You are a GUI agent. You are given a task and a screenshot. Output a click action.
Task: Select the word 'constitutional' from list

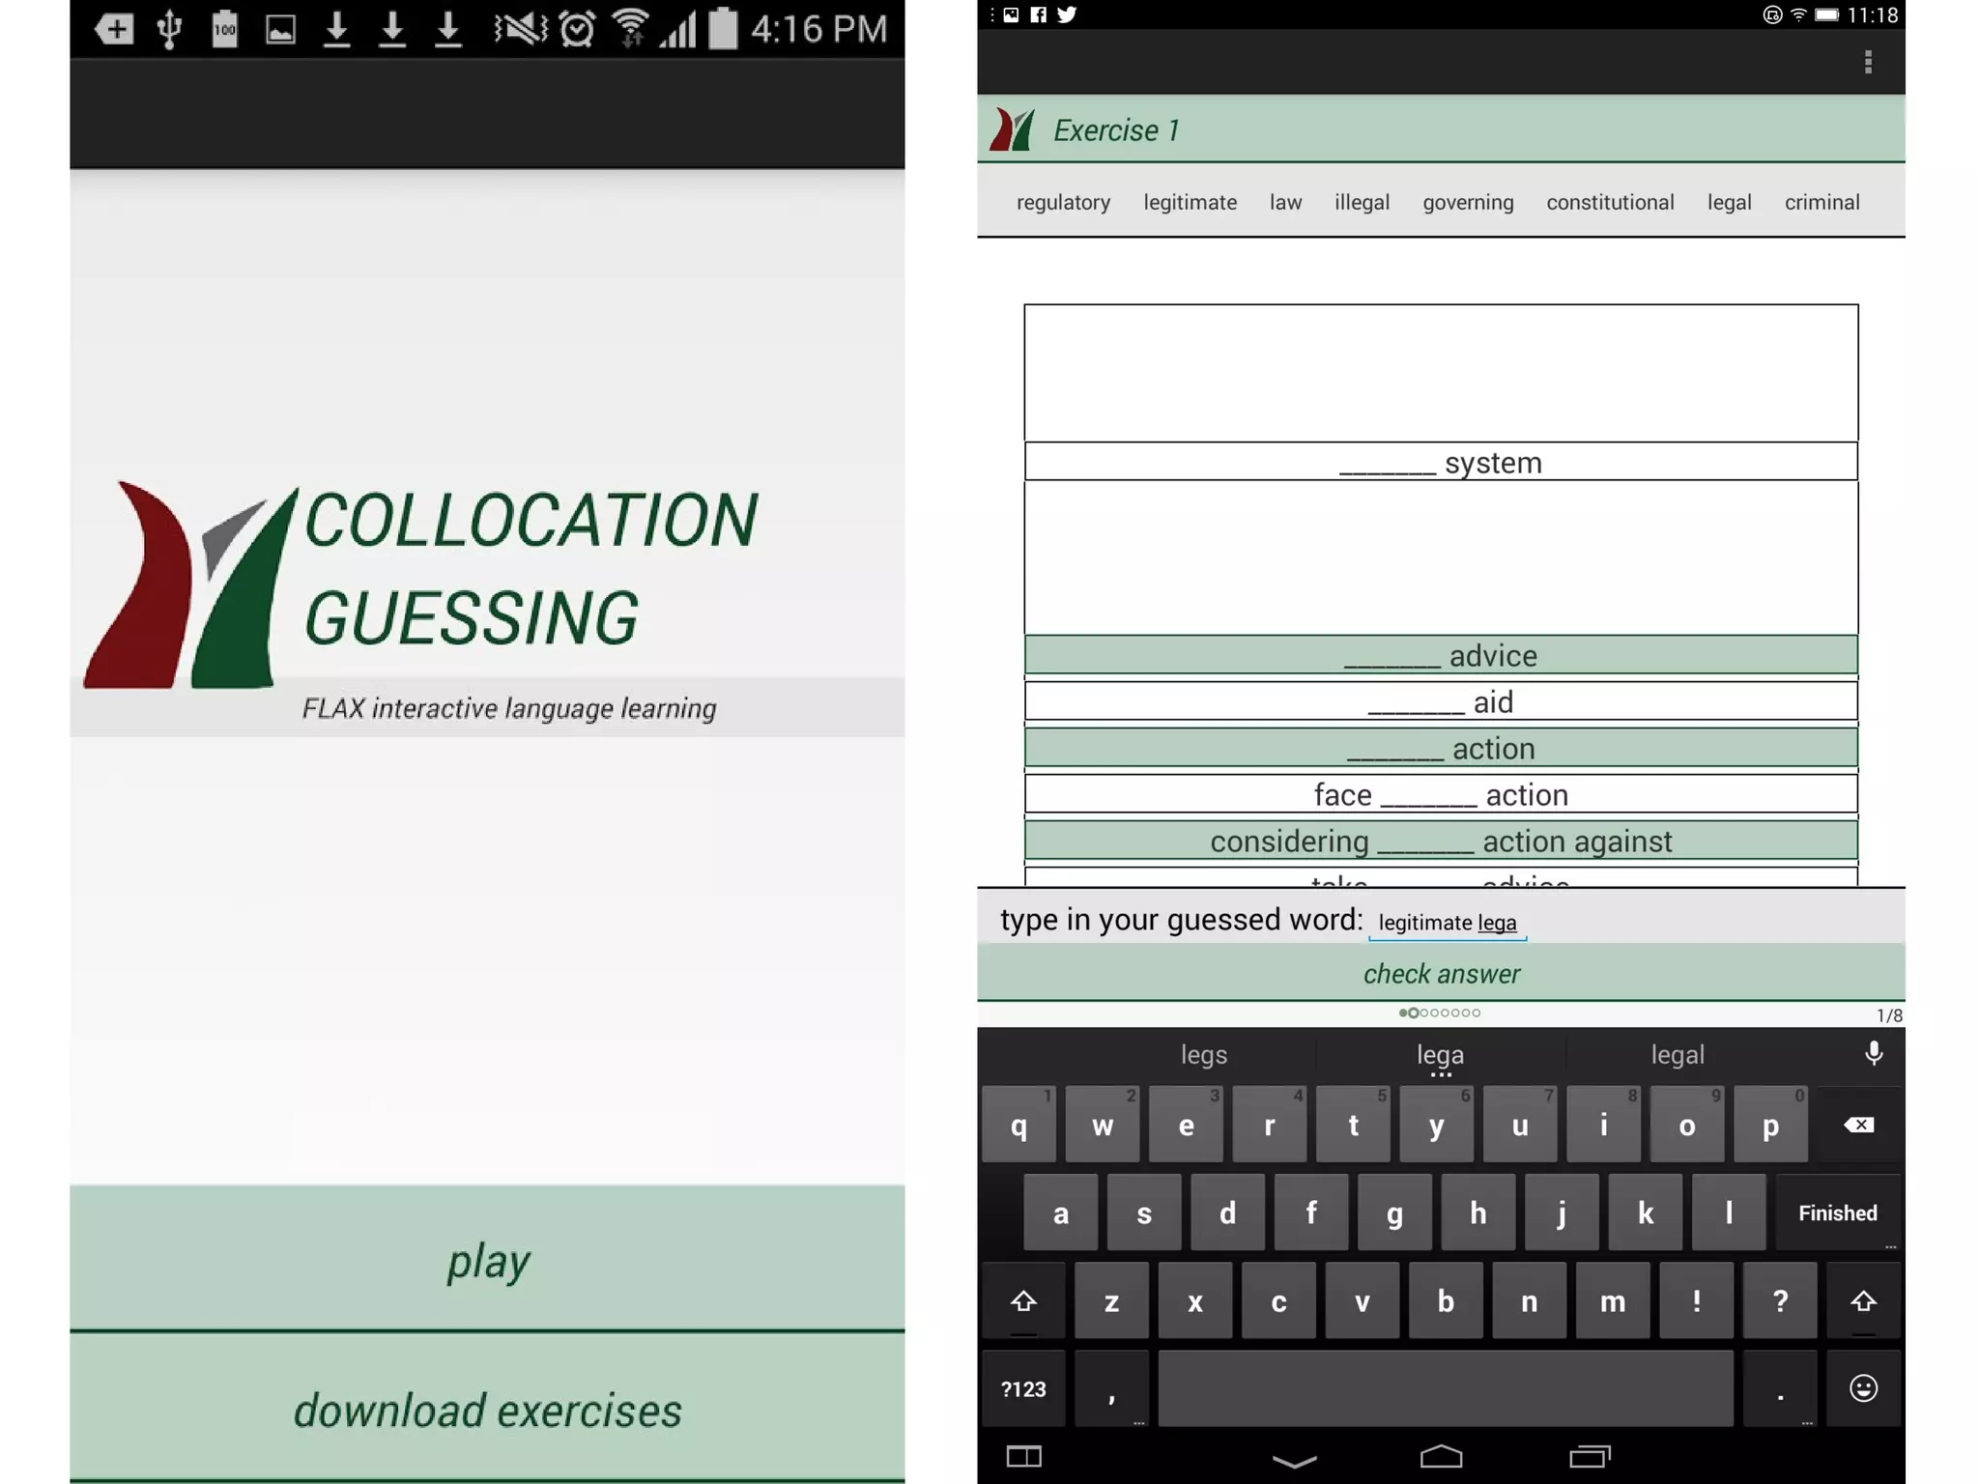[1609, 202]
